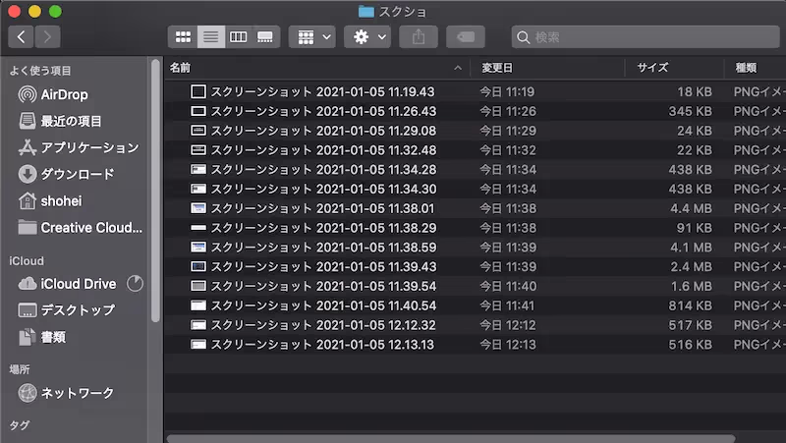
Task: Switch to gallery view
Action: click(265, 37)
